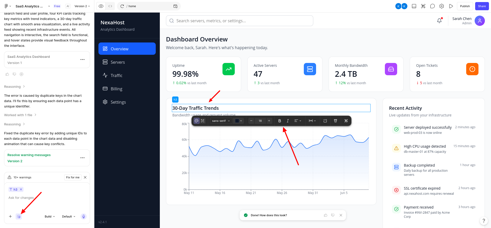The image size is (491, 228).
Task: Open the Build mode dropdown
Action: pos(50,216)
